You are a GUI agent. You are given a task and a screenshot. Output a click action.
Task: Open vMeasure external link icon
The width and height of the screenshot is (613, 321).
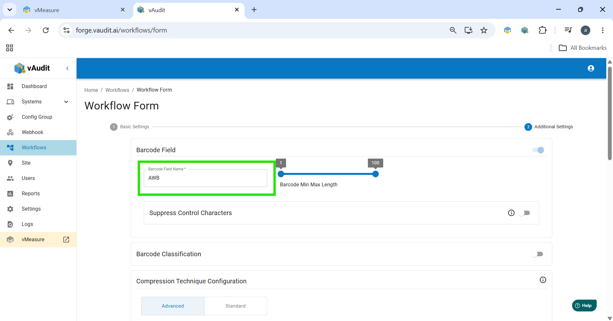coord(66,240)
